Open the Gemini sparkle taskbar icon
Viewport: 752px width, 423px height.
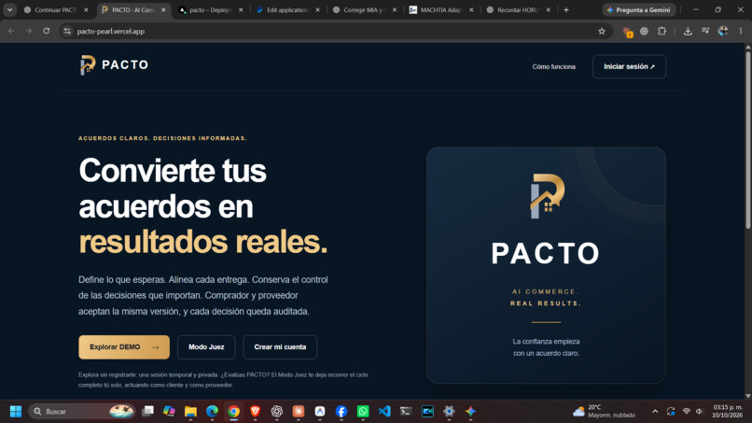coord(470,412)
